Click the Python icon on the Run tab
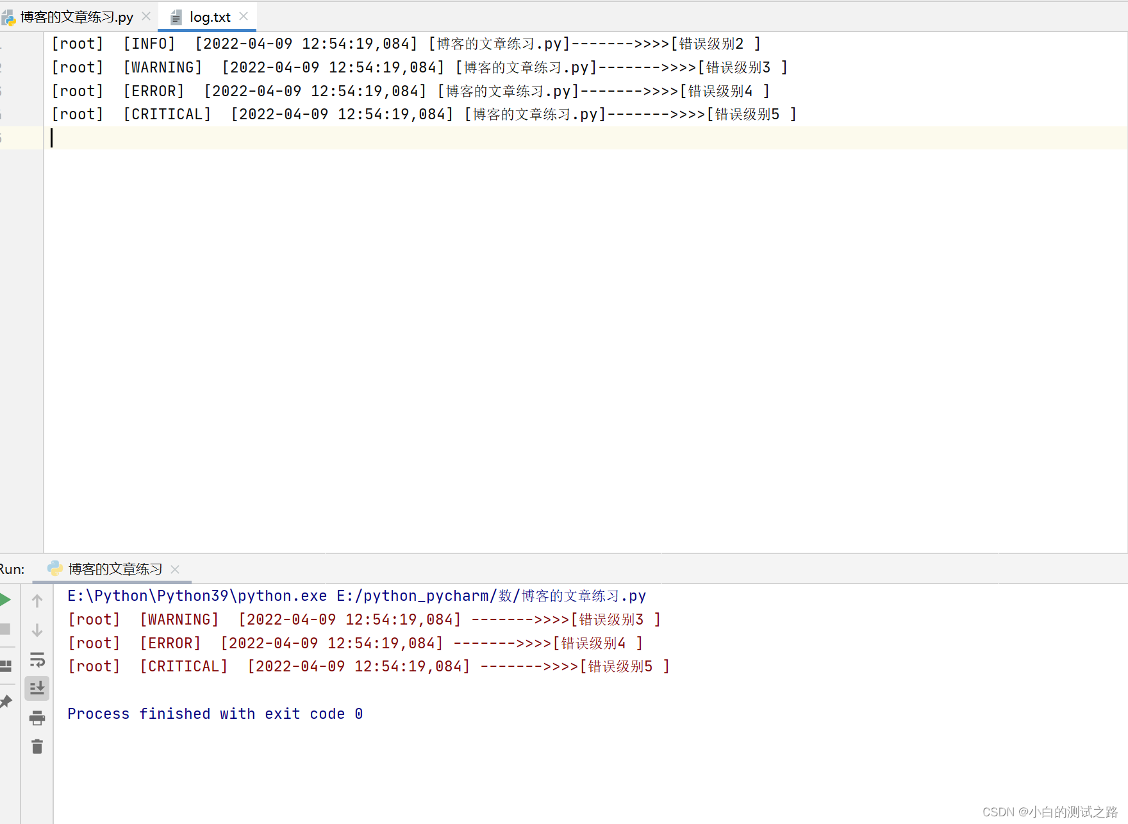The height and width of the screenshot is (824, 1128). click(x=55, y=569)
